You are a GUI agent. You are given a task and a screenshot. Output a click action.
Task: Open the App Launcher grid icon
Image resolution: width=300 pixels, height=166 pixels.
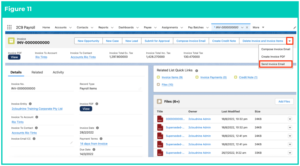point(9,27)
